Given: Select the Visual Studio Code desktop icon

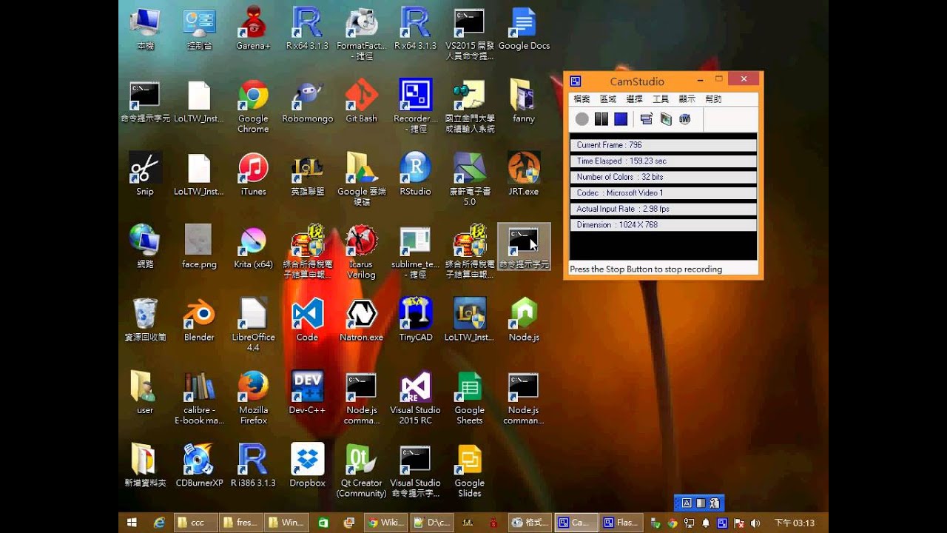Looking at the screenshot, I should [307, 320].
